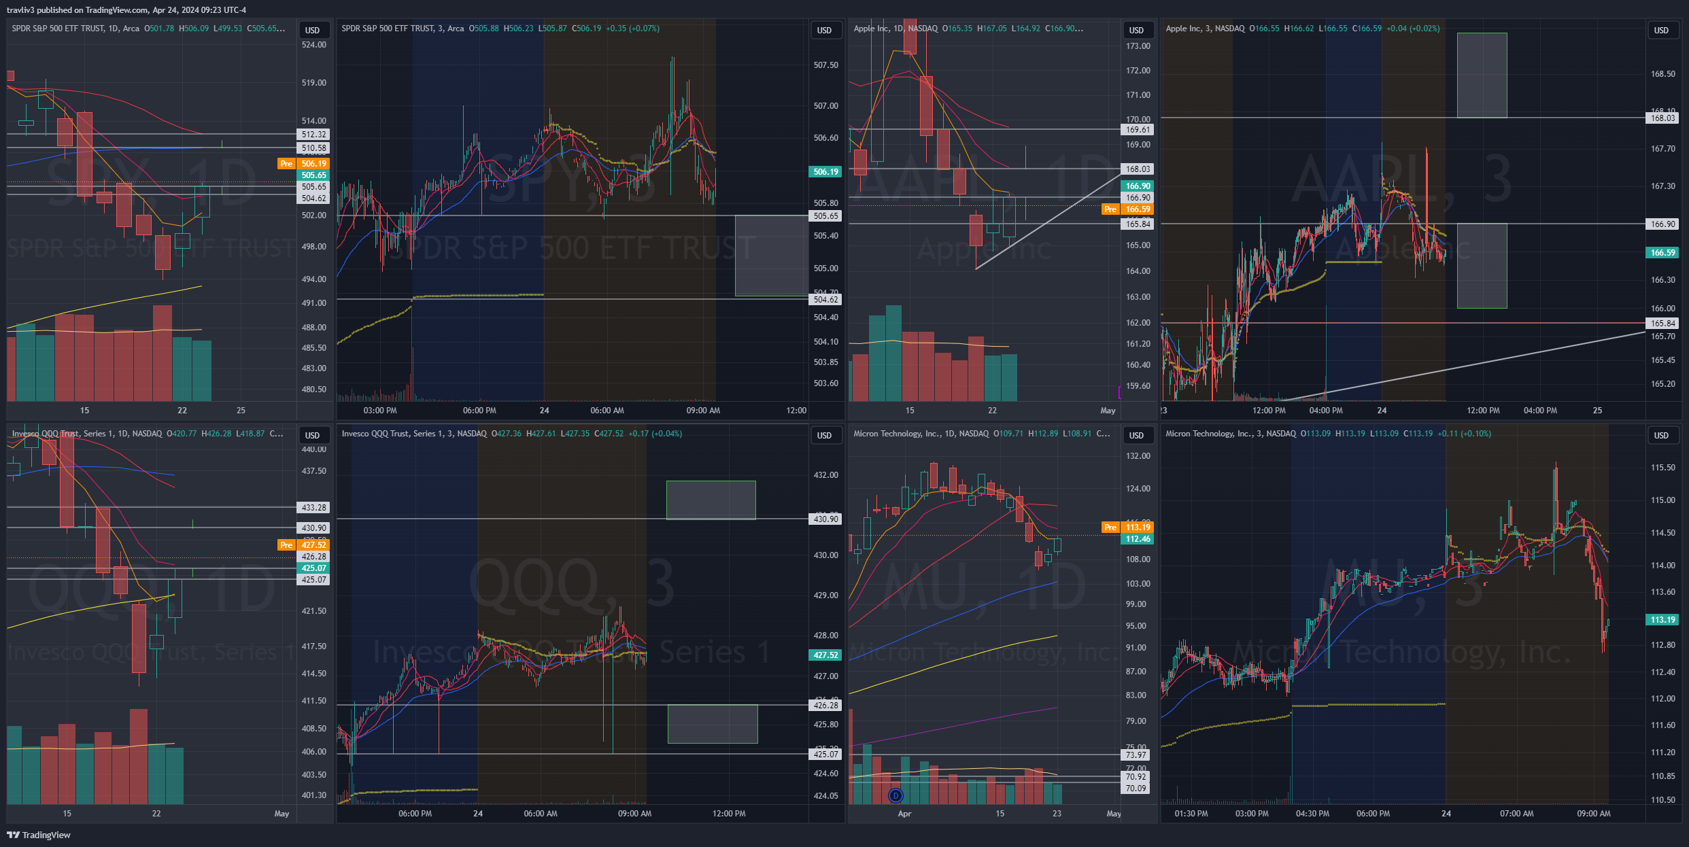Viewport: 1689px width, 847px height.
Task: Click the 504.62 line label on SPY 3-minute chart
Action: coord(825,300)
